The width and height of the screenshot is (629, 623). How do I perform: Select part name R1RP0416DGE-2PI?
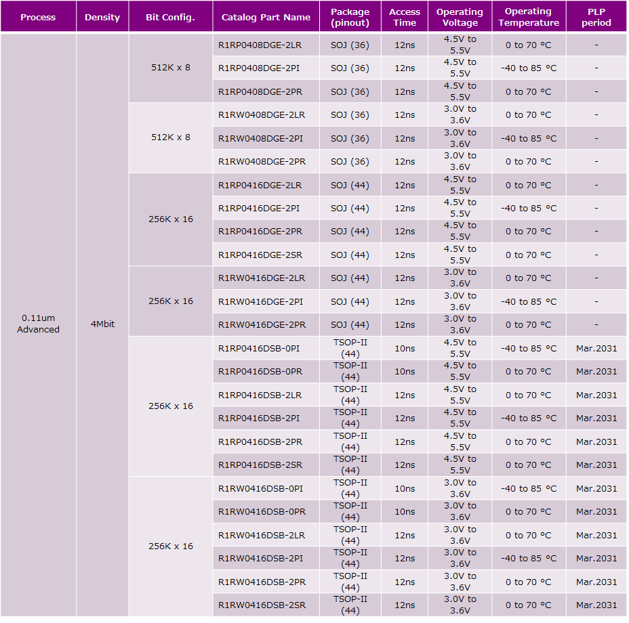tap(259, 209)
